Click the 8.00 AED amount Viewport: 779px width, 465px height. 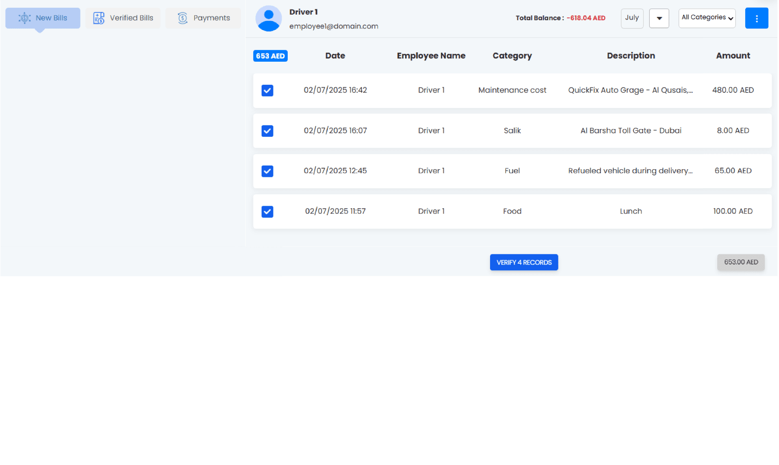click(x=733, y=130)
